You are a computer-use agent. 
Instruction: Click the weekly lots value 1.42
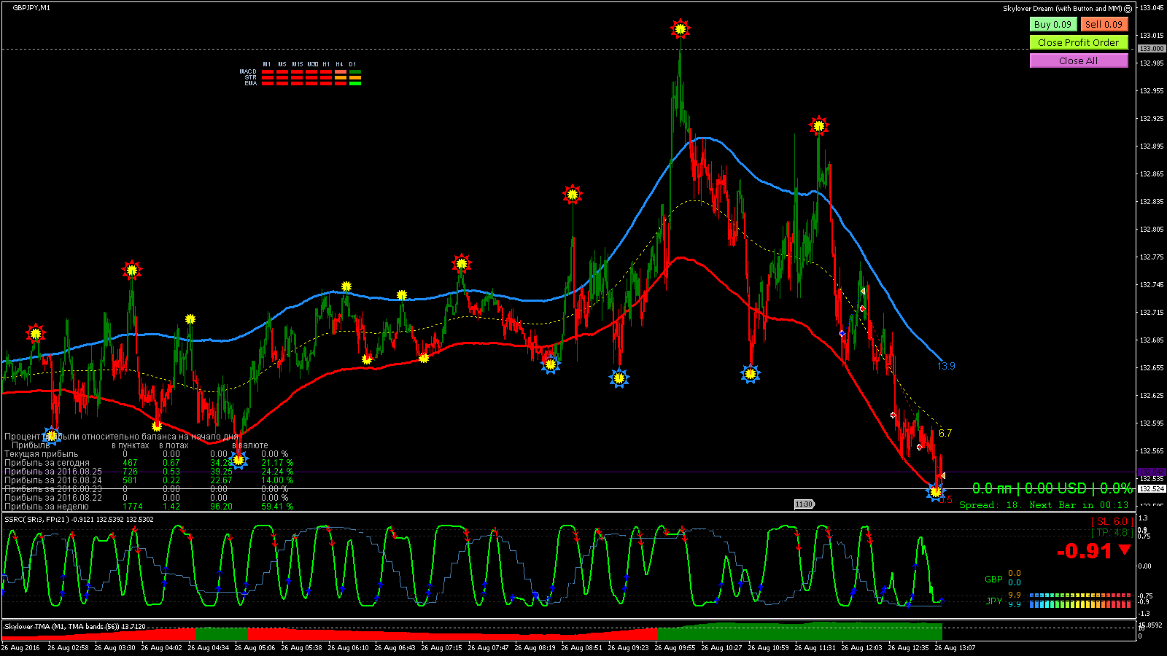click(171, 506)
